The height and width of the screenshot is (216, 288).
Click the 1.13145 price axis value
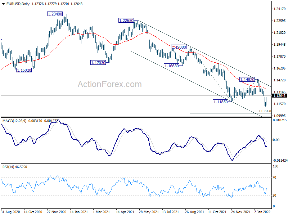click(280, 92)
